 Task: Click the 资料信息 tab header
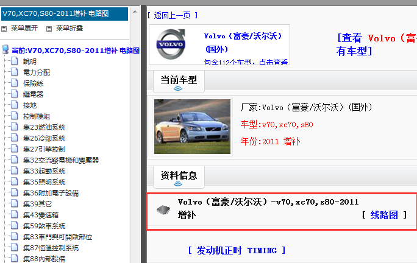179,177
